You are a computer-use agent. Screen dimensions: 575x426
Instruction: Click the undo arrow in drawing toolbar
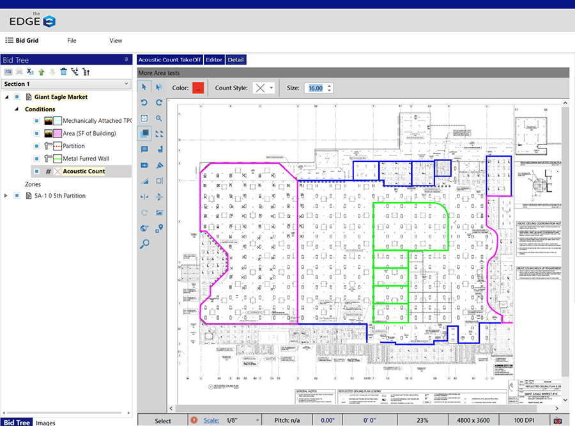tap(144, 102)
